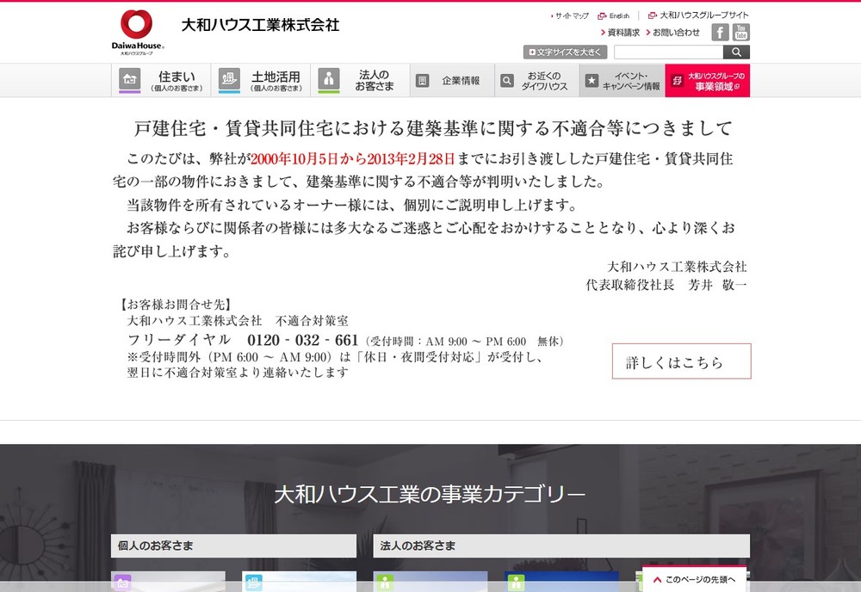The width and height of the screenshot is (861, 592).
Task: Click the magnifier icon on お近くのダイワハウス
Action: pyautogui.click(x=508, y=79)
